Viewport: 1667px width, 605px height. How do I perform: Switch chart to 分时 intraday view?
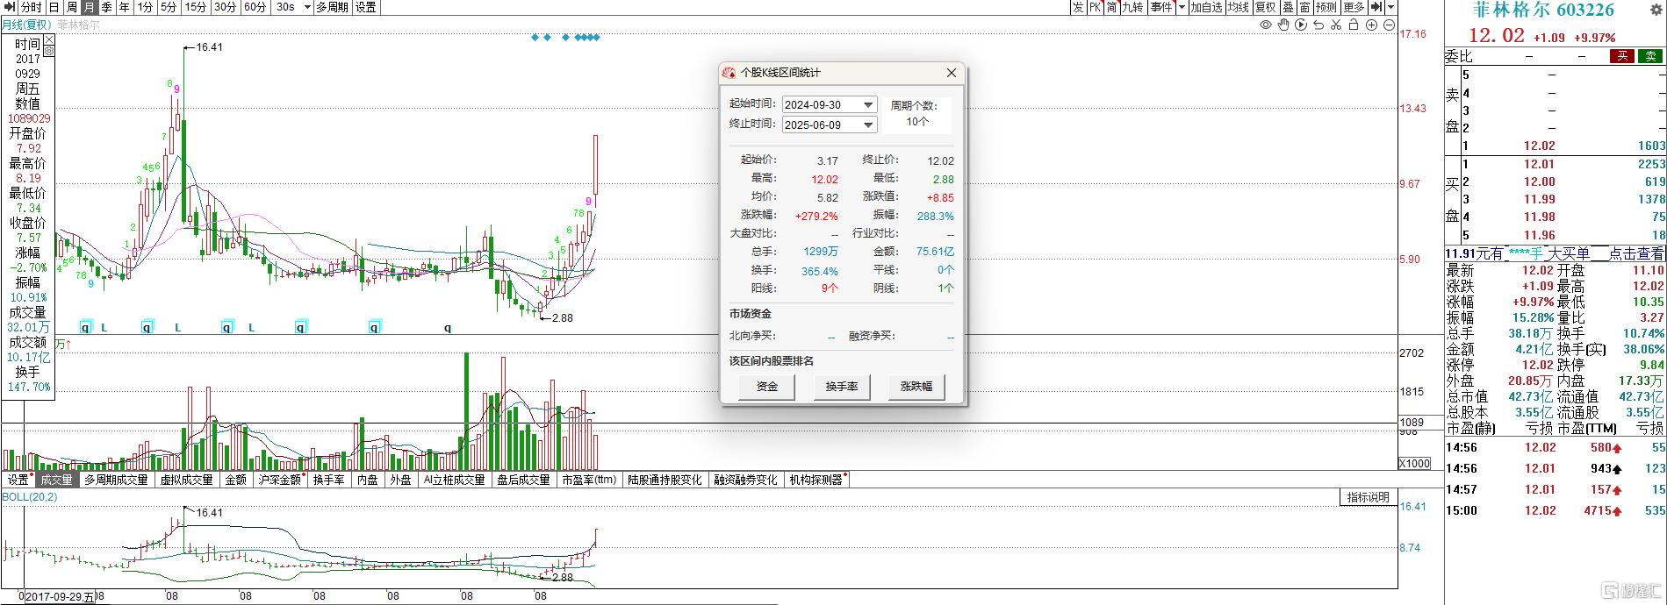tap(32, 7)
